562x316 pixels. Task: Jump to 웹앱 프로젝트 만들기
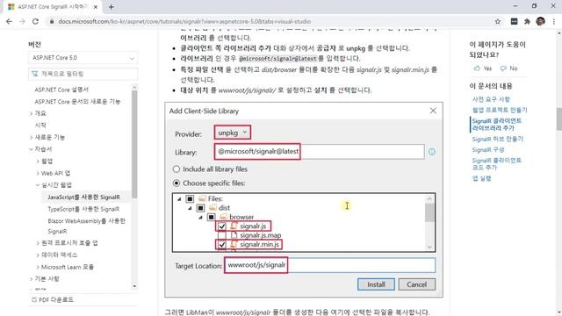coord(500,110)
